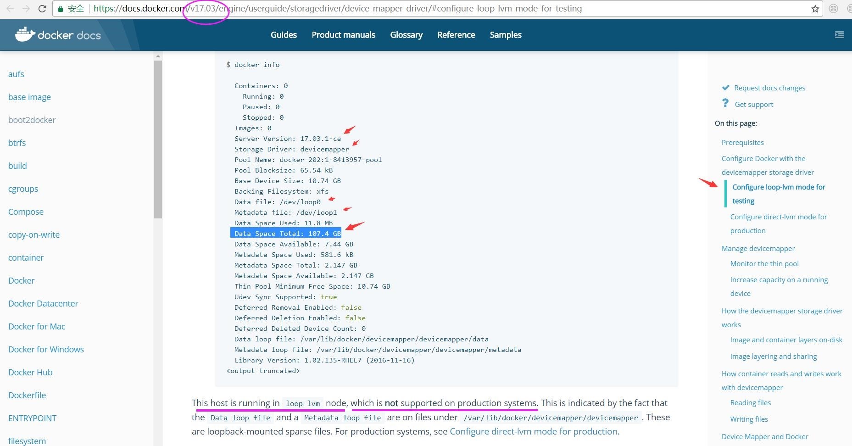Viewport: 852px width, 446px height.
Task: Click the Backing Filesystem: xfs line
Action: (x=282, y=191)
